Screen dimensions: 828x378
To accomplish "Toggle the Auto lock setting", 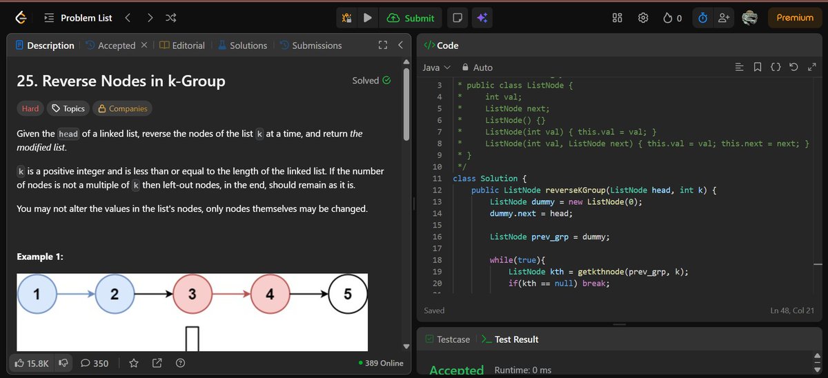I will 477,68.
